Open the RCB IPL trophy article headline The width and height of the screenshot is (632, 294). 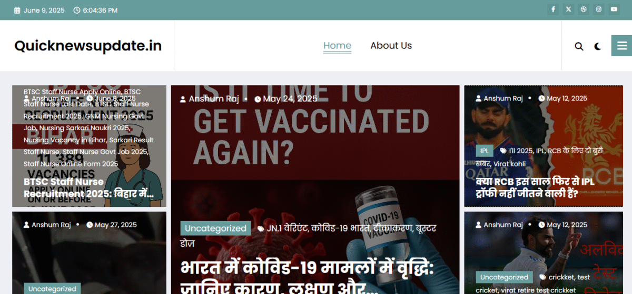click(527, 187)
